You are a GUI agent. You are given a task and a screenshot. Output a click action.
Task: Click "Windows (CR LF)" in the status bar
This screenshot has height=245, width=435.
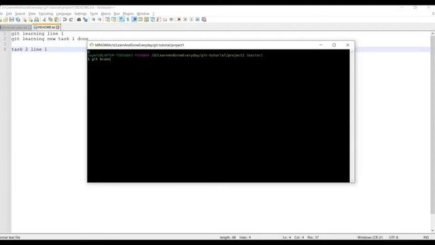tap(370, 238)
